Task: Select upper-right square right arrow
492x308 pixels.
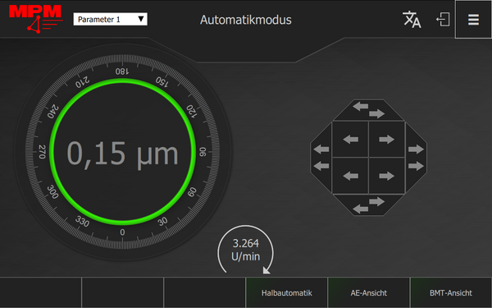Action: click(x=386, y=140)
